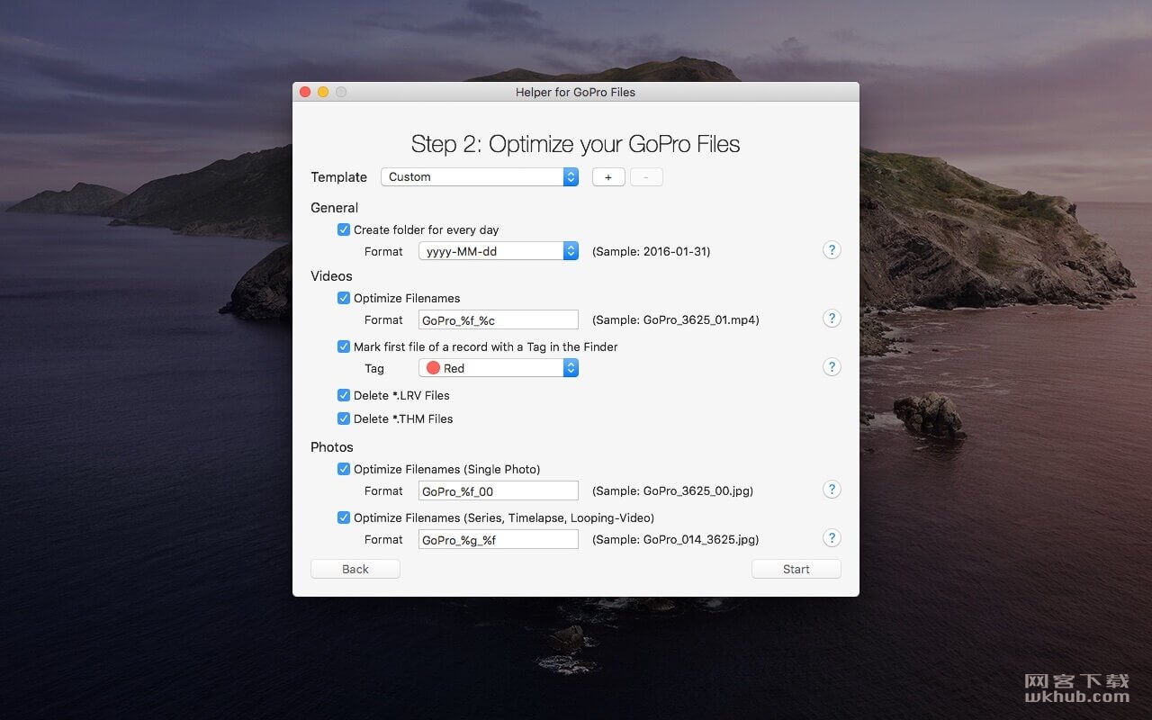Open help for the single photo format
The width and height of the screenshot is (1152, 720).
click(x=832, y=490)
